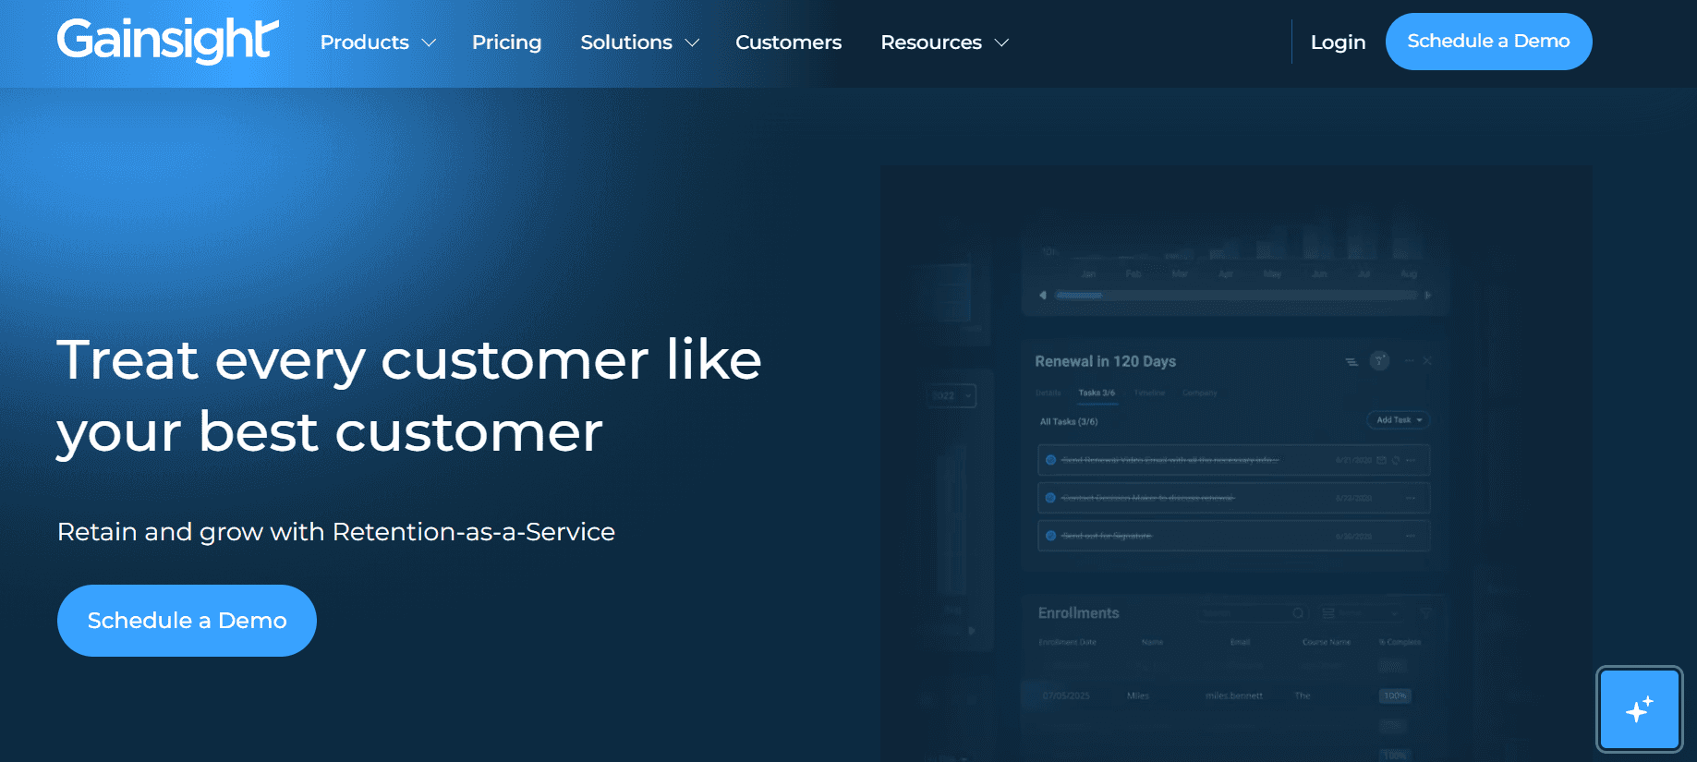1697x762 pixels.
Task: Click the list-lines icon beside Renewal in 120 Days
Action: point(1352,362)
